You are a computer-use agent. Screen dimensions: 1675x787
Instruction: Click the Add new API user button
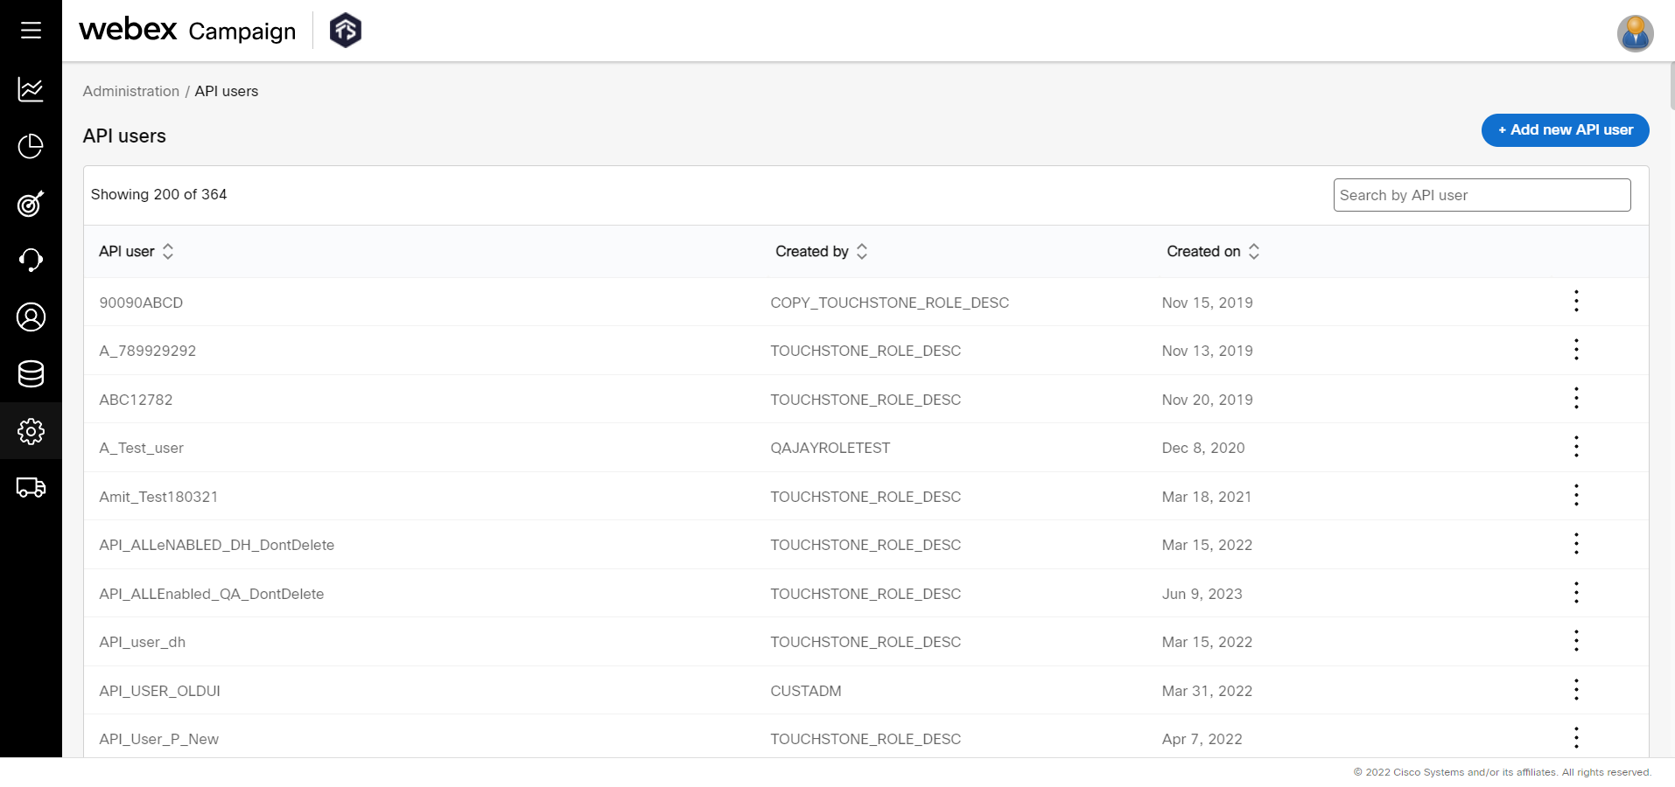(1565, 130)
